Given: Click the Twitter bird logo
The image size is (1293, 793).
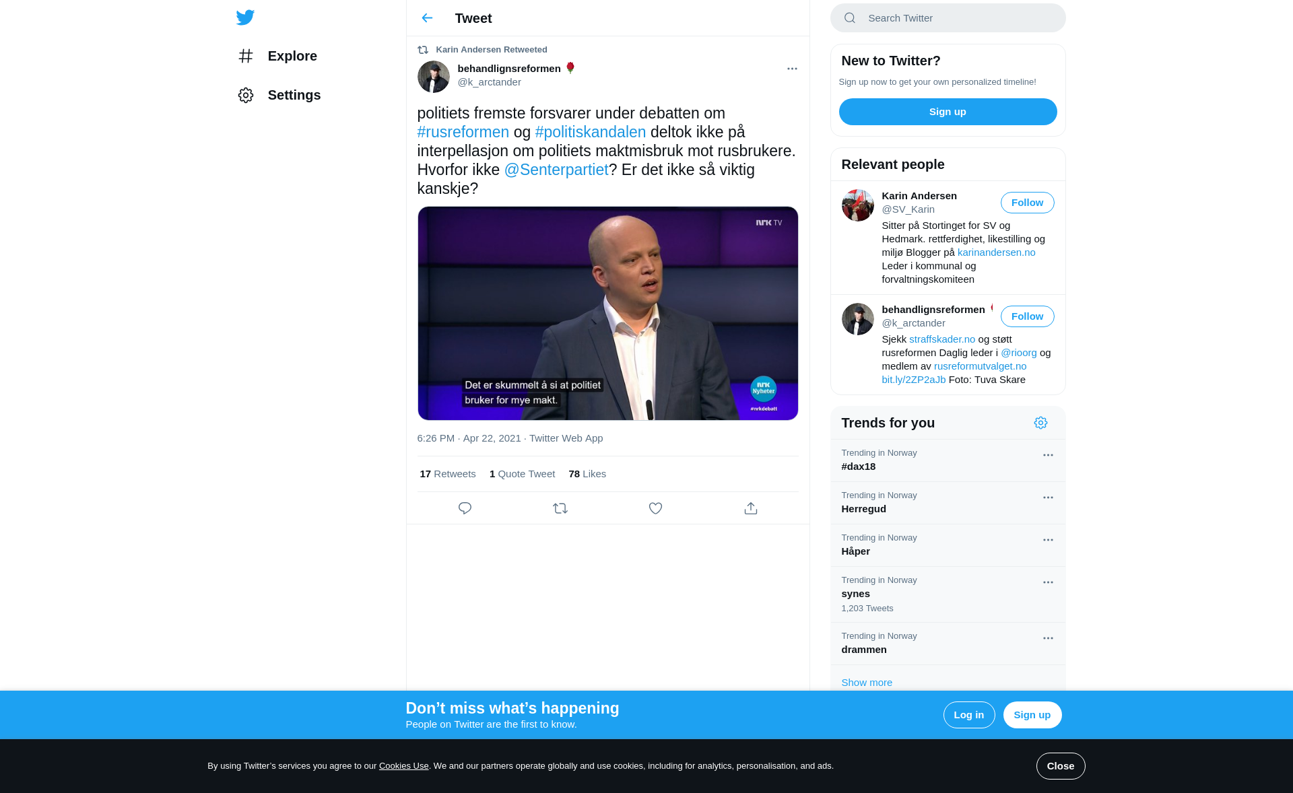Looking at the screenshot, I should (245, 18).
